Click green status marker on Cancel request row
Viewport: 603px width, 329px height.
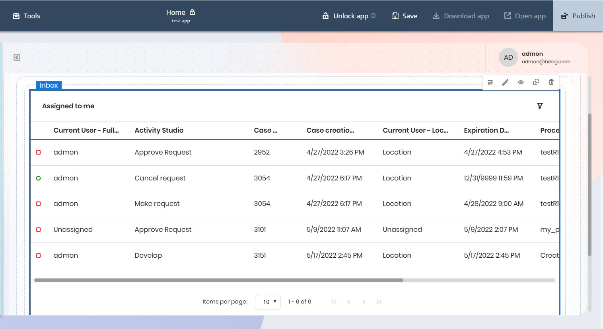pos(39,178)
